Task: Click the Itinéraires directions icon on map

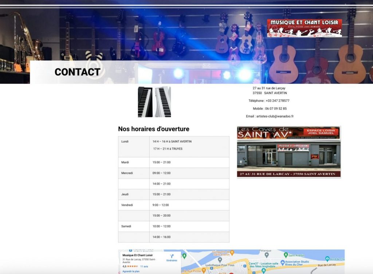Action: 172,256
